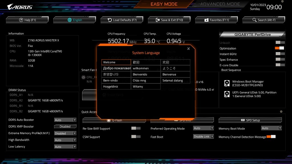Click the CPU fan icon
This screenshot has width=292, height=164.
pos(84,77)
